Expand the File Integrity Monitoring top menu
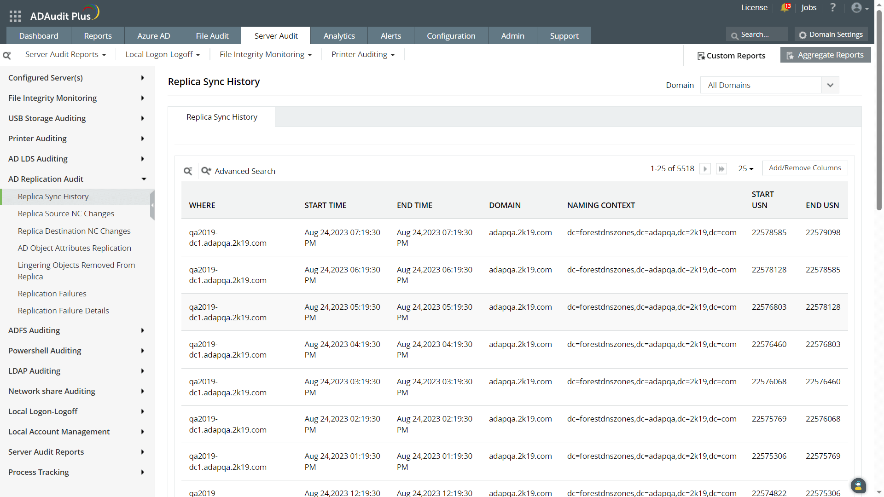Screen dimensions: 884x497 [266, 55]
